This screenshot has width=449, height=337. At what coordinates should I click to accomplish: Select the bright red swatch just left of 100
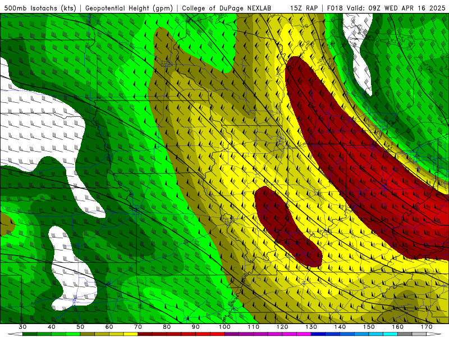[217, 334]
